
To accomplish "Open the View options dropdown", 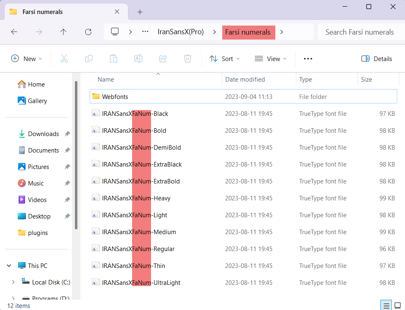I will tap(270, 59).
